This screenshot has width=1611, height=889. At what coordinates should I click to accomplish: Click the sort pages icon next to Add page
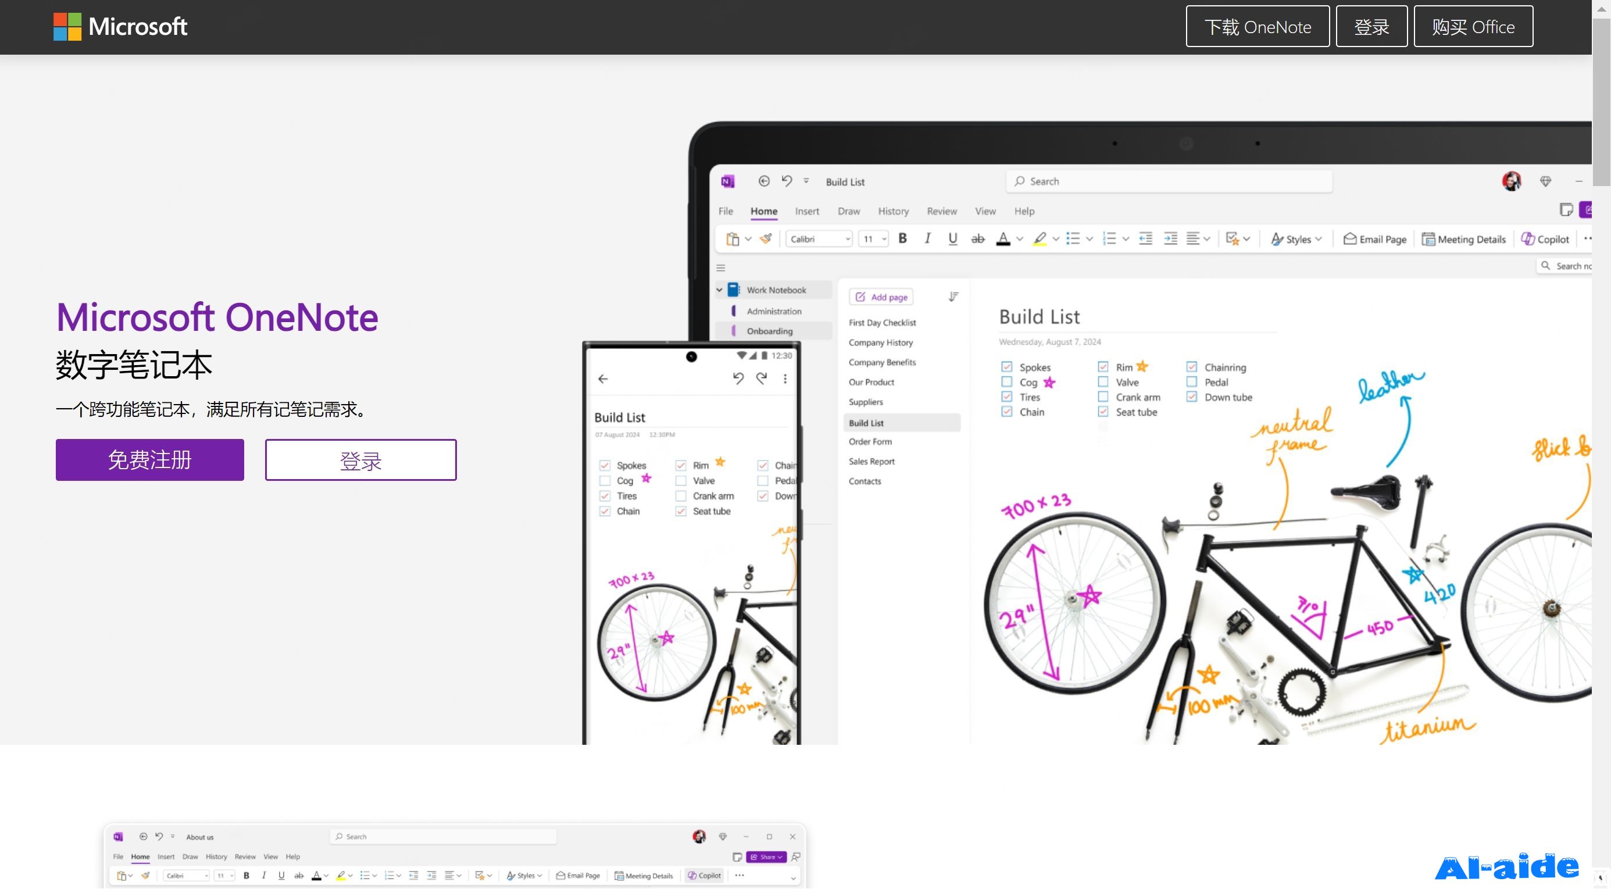(953, 297)
